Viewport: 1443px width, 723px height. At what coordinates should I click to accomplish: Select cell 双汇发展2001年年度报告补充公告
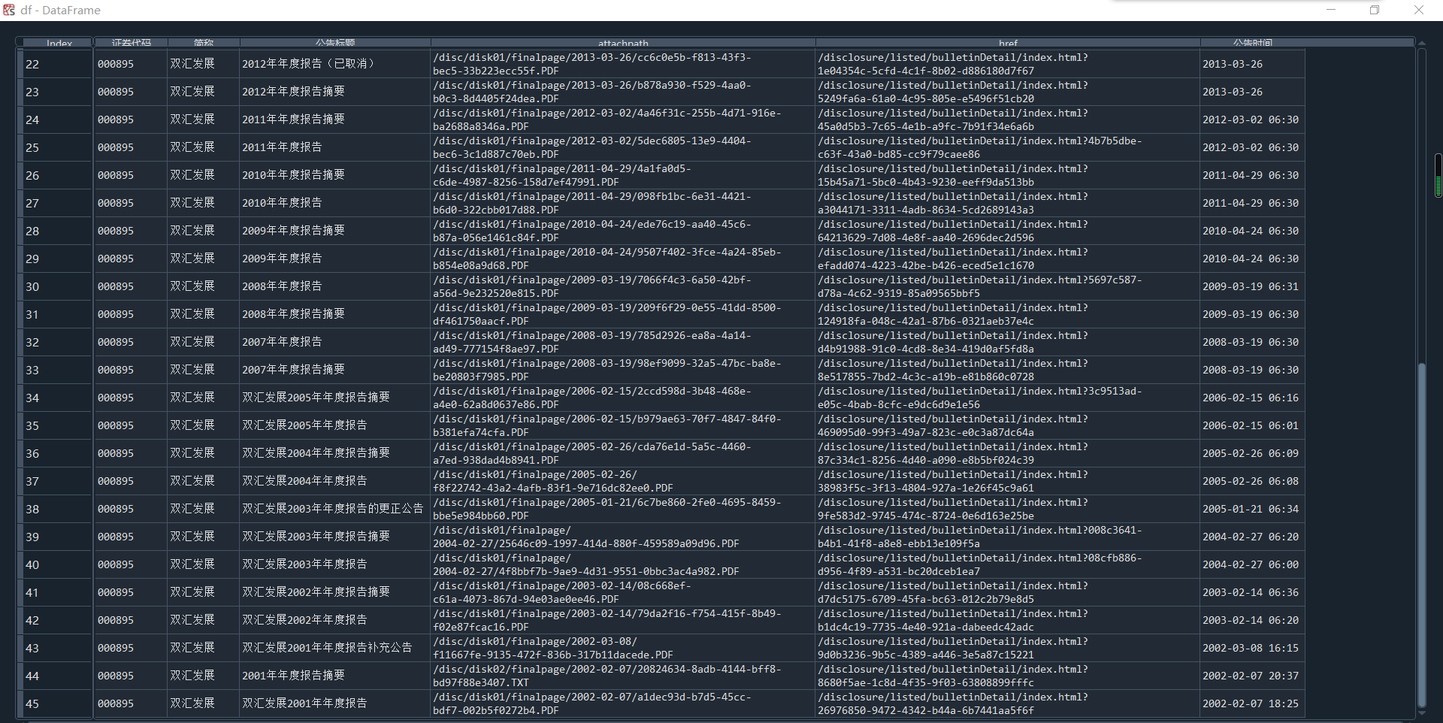[335, 648]
